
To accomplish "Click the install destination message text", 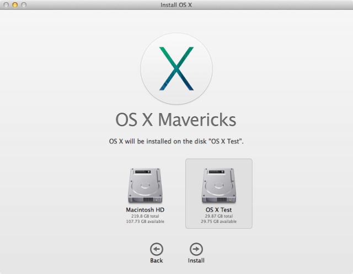I will 176,141.
